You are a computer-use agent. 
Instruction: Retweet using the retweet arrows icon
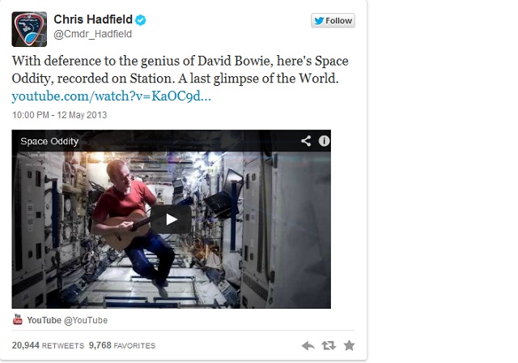coord(329,346)
